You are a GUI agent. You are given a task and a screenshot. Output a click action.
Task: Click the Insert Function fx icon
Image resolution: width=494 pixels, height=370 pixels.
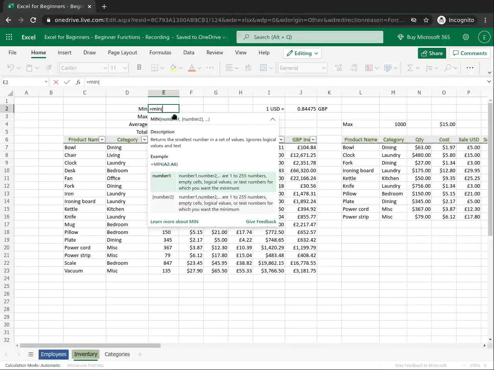coord(78,82)
